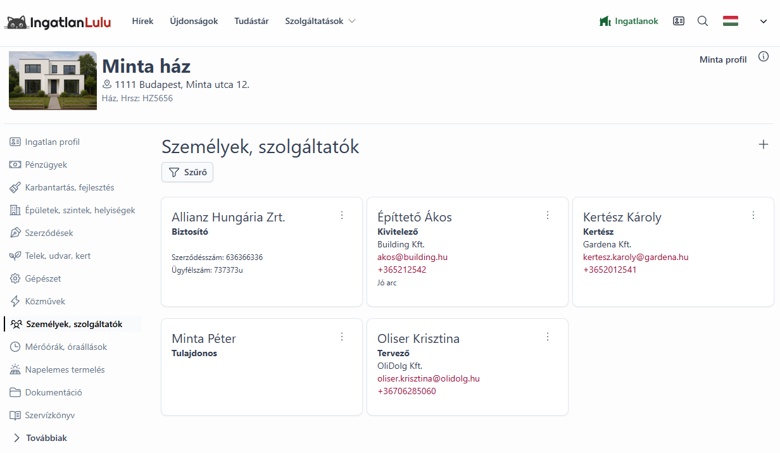Click the Ingatlanok house icon
The width and height of the screenshot is (780, 453).
(605, 21)
